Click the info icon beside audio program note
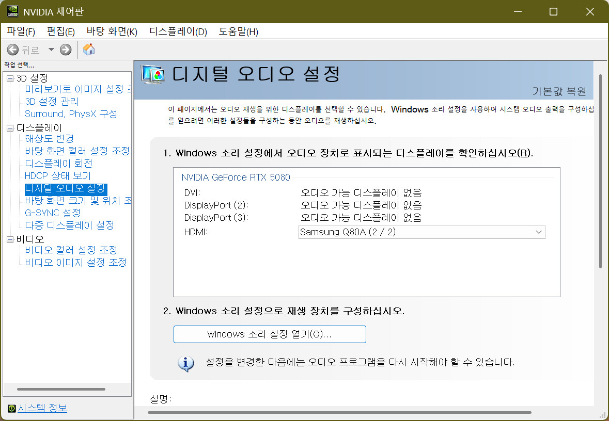 point(185,364)
